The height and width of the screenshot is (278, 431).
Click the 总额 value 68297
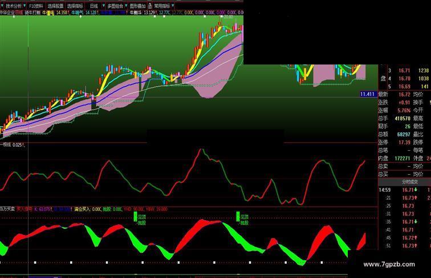(404, 135)
